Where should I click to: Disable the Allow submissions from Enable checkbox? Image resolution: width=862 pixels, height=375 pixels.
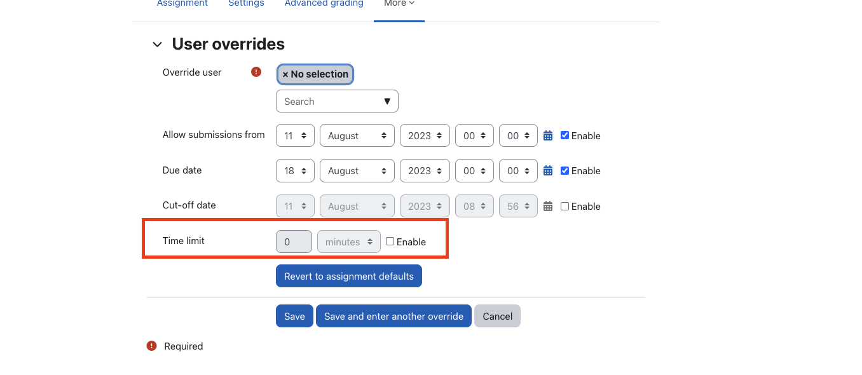tap(564, 135)
